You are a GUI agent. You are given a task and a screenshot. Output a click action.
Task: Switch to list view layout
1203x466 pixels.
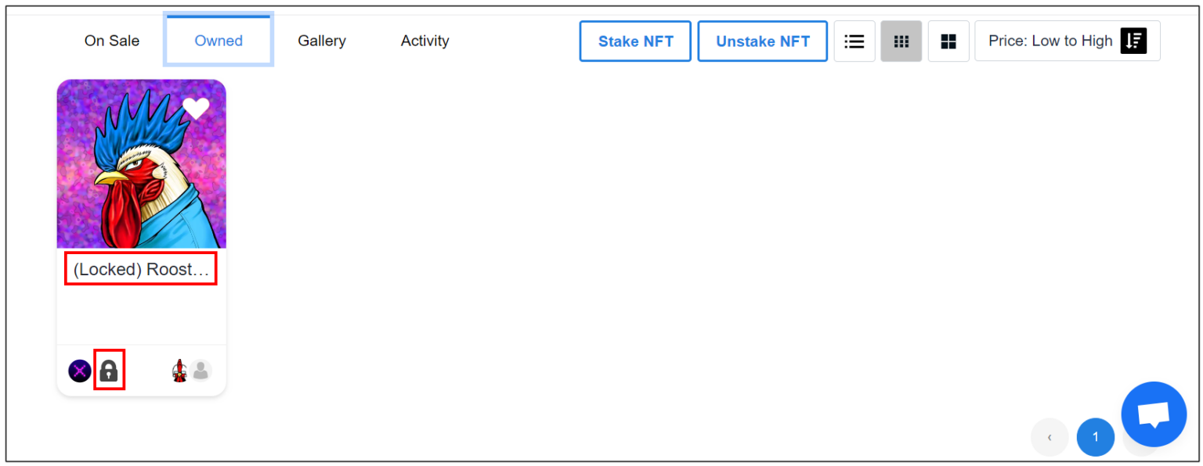click(x=854, y=41)
